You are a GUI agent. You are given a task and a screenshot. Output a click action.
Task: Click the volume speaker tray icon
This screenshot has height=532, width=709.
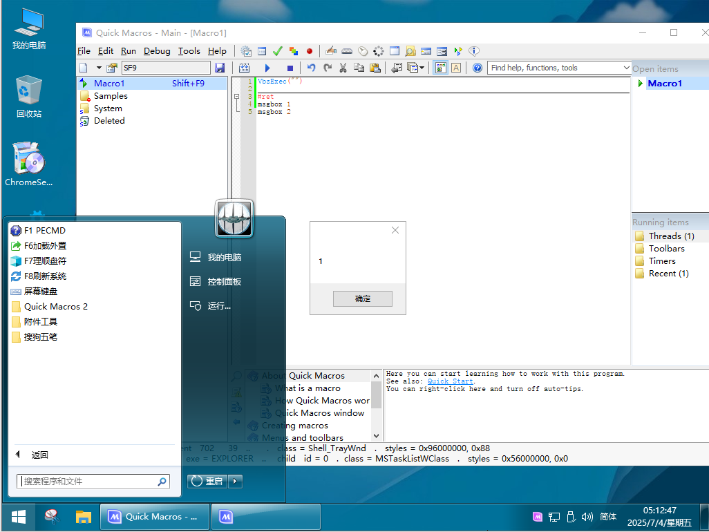pos(587,517)
